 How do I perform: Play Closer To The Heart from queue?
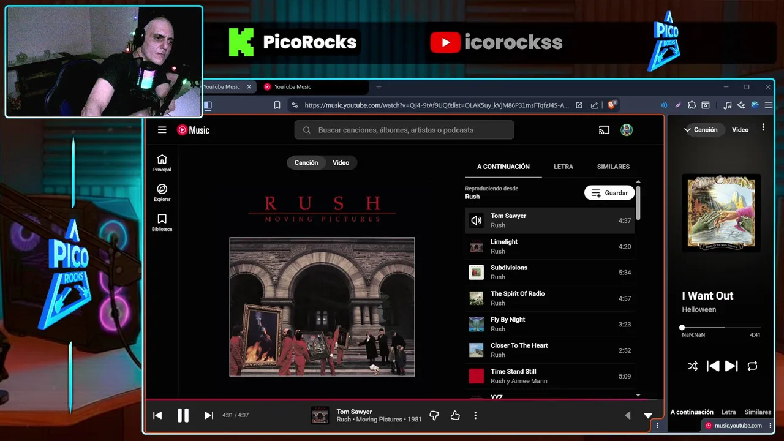550,350
